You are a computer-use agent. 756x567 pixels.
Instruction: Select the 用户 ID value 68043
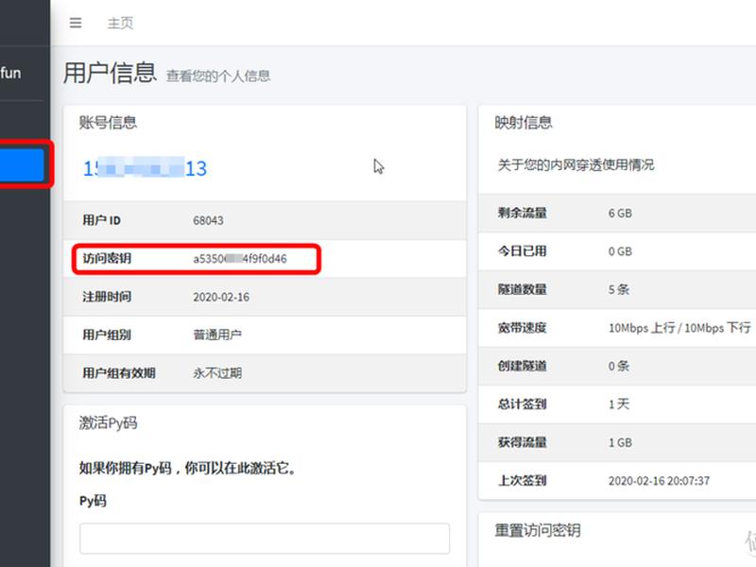click(208, 220)
